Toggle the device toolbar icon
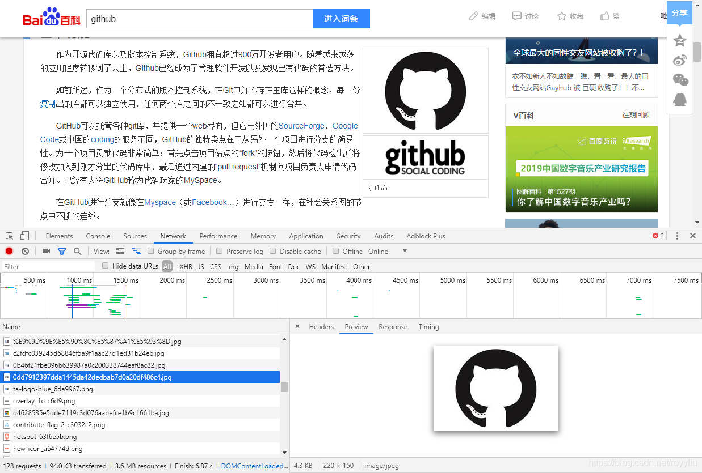This screenshot has height=473, width=702. coord(24,236)
